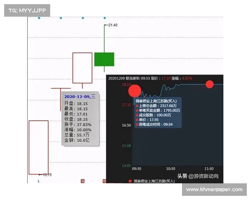
Task: Click the 10:30 time axis label
Action: pyautogui.click(x=171, y=169)
